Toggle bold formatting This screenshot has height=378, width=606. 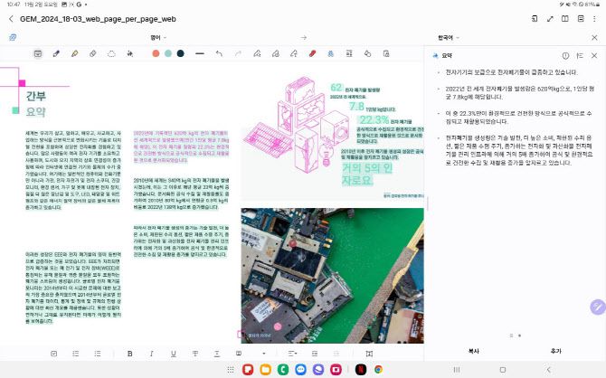pyautogui.click(x=130, y=354)
